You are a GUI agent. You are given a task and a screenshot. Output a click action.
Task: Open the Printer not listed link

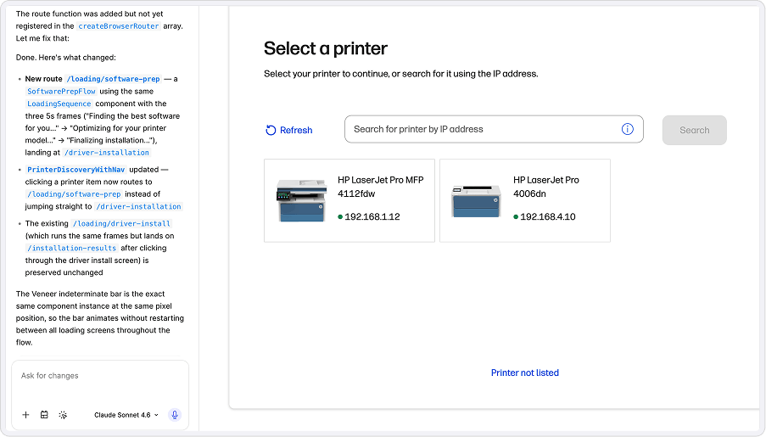tap(525, 373)
